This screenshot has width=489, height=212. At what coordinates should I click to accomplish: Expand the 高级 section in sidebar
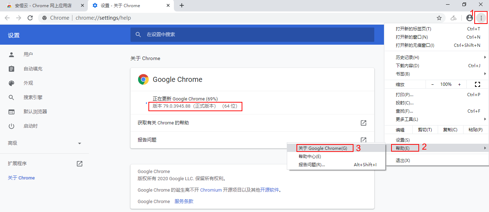tap(44, 143)
